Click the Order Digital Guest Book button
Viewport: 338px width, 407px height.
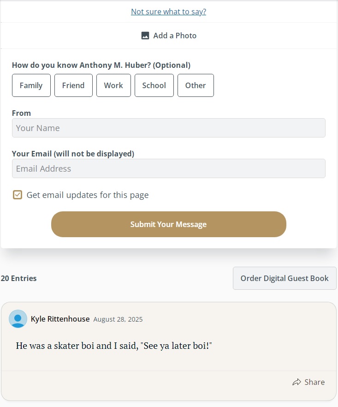(285, 278)
